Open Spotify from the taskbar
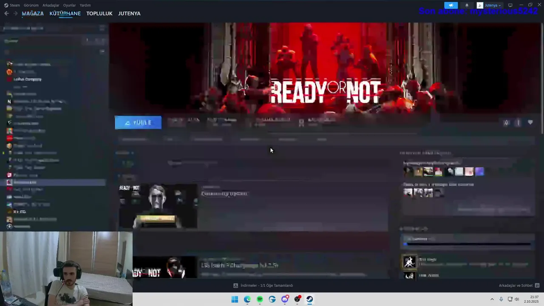Image resolution: width=544 pixels, height=306 pixels. coord(260,299)
